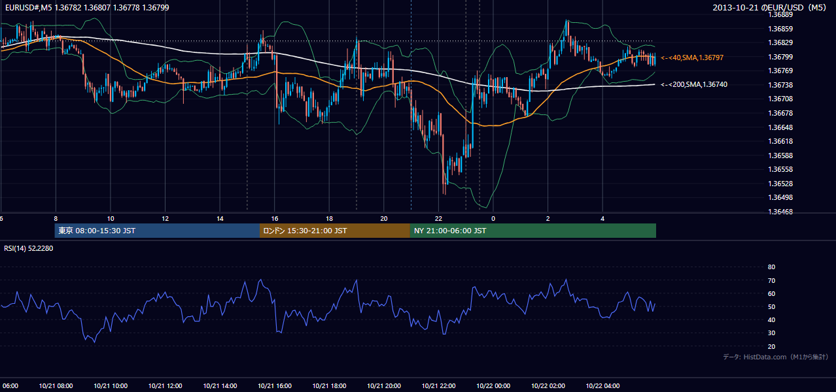Click the 10/22 04:00 time axis label
Viewport: 836px width, 392px height.
[x=602, y=386]
